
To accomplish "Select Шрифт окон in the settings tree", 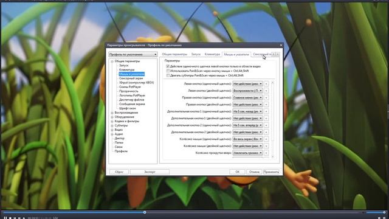I will tap(128, 108).
